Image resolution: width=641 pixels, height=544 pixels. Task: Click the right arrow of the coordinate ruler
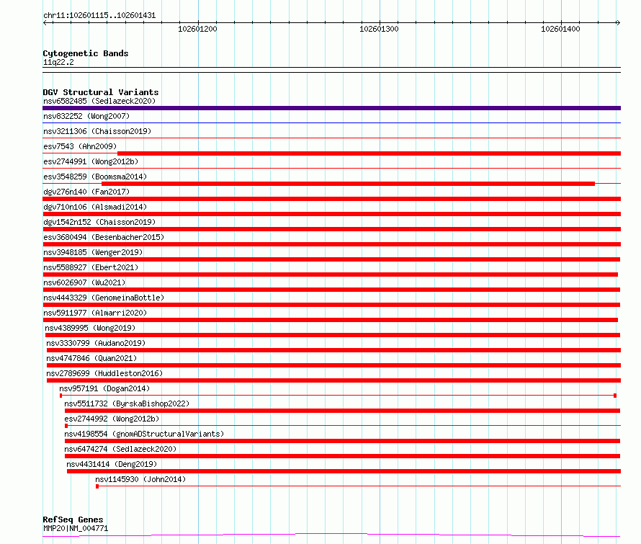(618, 23)
